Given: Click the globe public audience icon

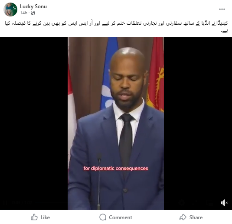Looking at the screenshot, I should [33, 13].
